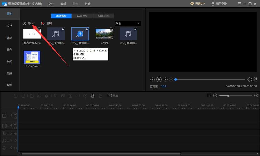The width and height of the screenshot is (260, 156).
Task: Click the 16:9 aspect ratio link
Action: pos(164,86)
